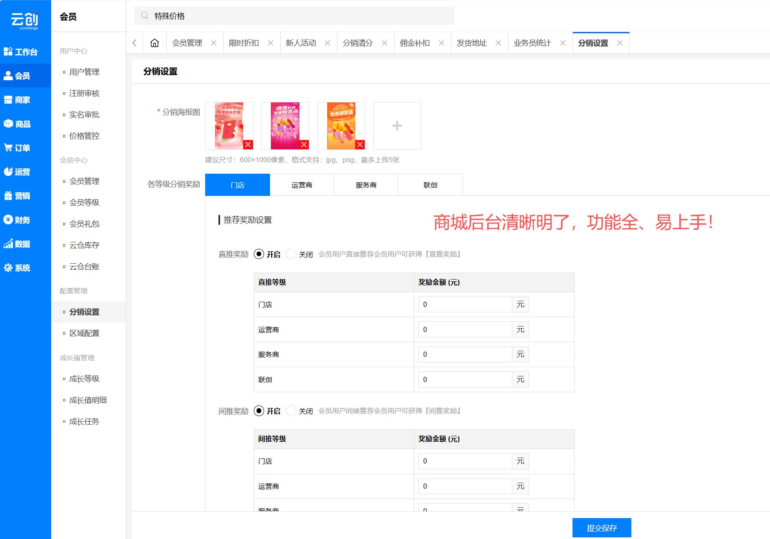Add a new poster with plus box
Screen dimensions: 770x539
point(397,126)
